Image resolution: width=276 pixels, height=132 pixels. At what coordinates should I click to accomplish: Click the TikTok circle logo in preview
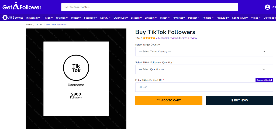point(76,68)
